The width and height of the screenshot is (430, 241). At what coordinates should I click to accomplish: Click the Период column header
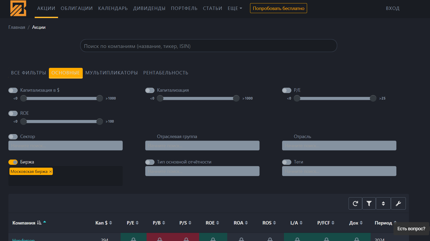pyautogui.click(x=383, y=223)
